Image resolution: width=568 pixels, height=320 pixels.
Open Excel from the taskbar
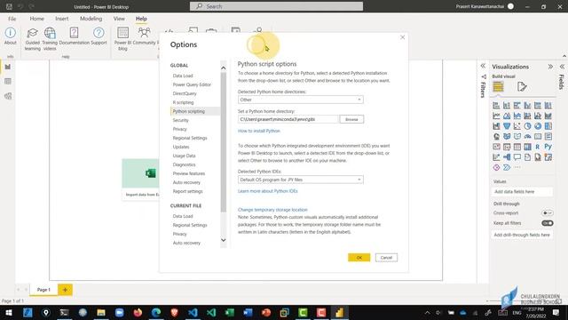tap(229, 312)
